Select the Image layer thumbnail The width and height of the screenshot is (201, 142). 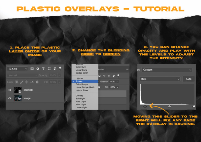[18, 98]
